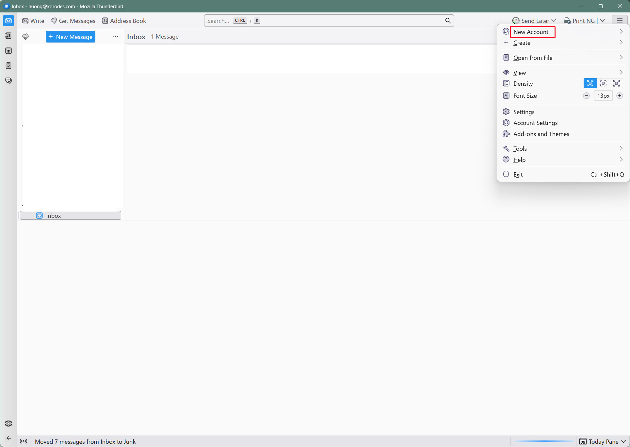Click the search magnifier icon
630x447 pixels.
pos(448,21)
